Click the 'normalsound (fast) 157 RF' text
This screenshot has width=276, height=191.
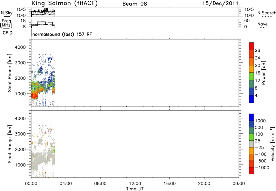point(62,34)
